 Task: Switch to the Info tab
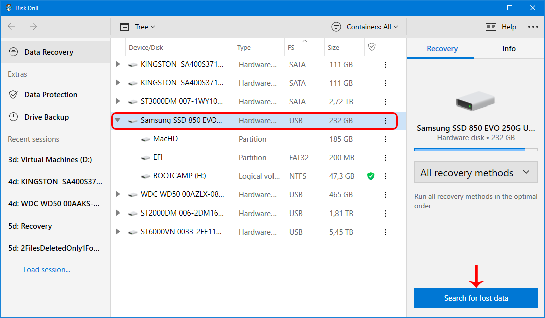pos(509,49)
